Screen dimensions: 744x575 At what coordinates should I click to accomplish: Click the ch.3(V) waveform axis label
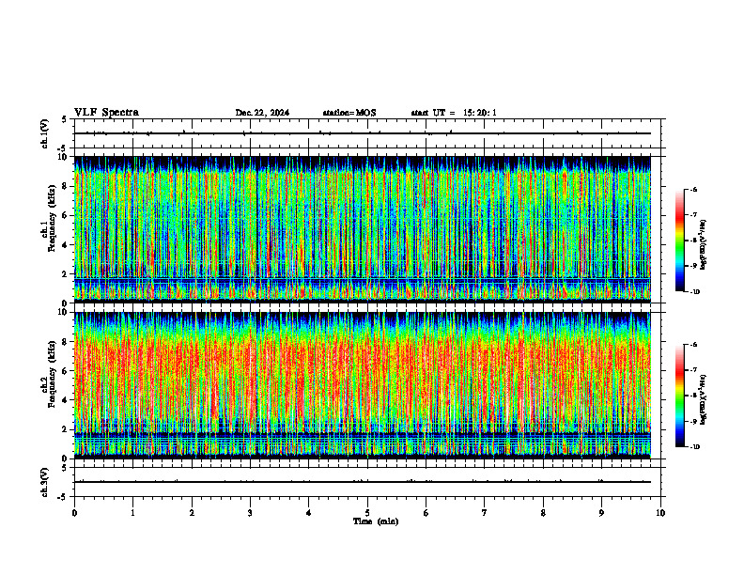[45, 482]
